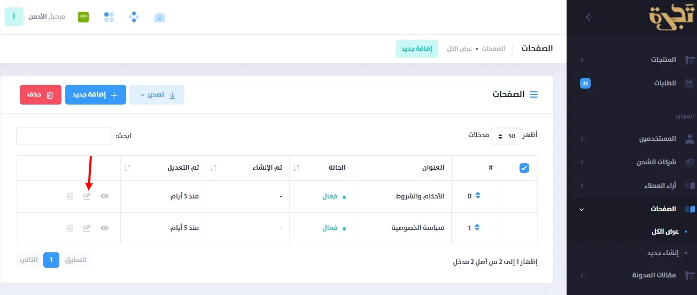Expand شركات الشحن sidebar menu

pyautogui.click(x=582, y=162)
